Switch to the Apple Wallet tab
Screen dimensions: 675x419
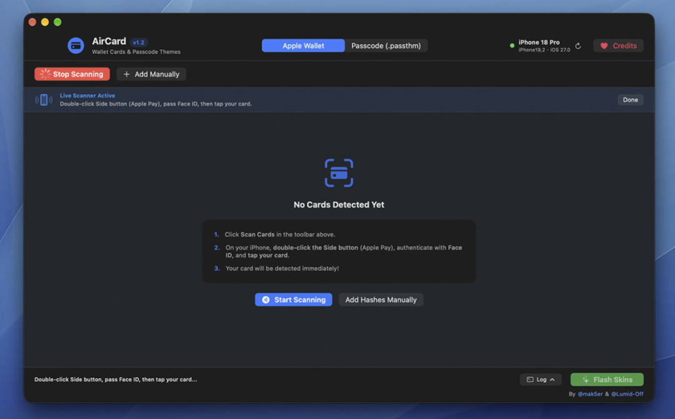[x=303, y=46]
